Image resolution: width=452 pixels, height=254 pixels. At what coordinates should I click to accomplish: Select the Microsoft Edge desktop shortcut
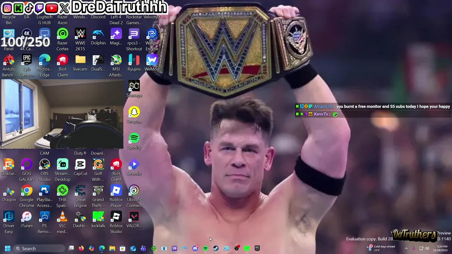[x=44, y=66]
